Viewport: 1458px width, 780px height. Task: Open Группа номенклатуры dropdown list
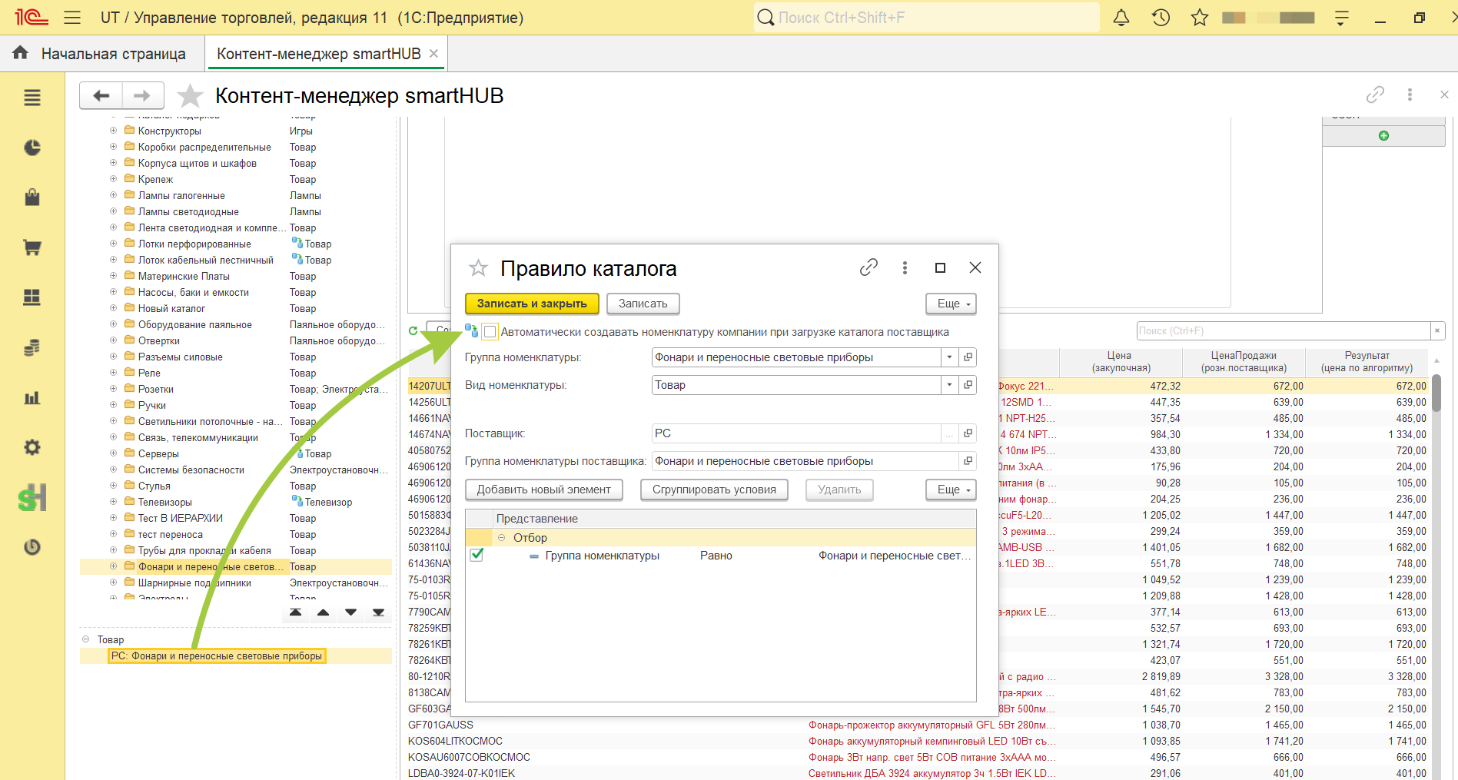click(949, 357)
